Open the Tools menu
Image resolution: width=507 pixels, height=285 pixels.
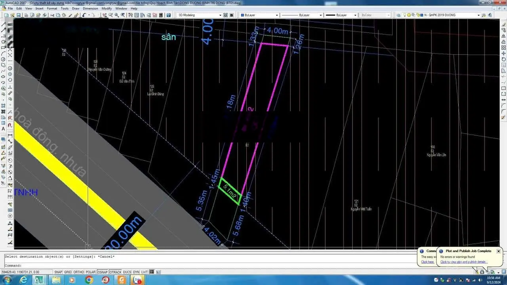coord(65,8)
